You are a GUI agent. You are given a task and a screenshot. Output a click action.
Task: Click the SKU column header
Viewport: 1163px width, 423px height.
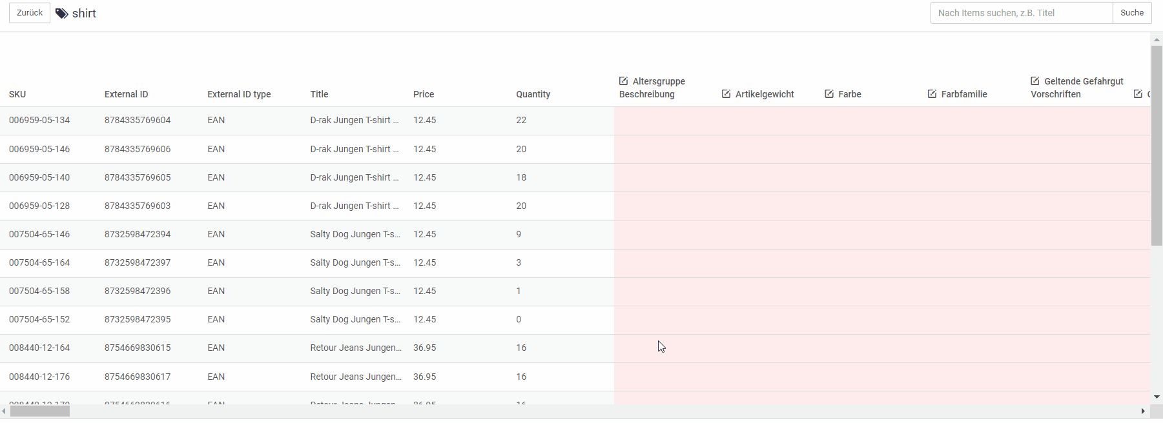[x=17, y=94]
